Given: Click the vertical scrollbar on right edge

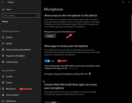Looking at the screenshot, I should 132,28.
